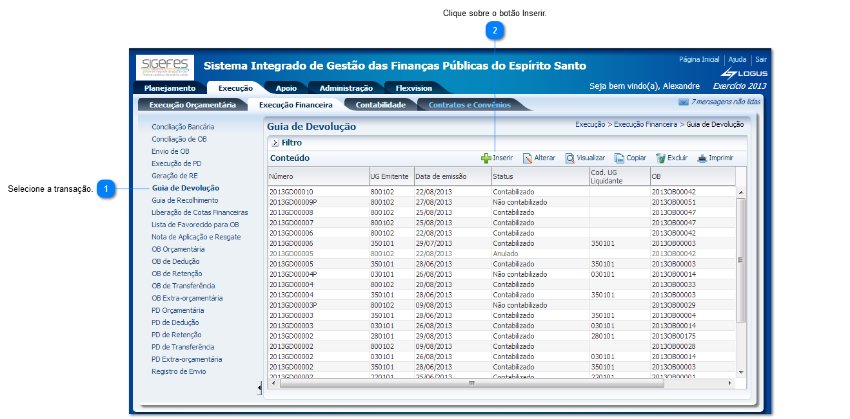Click the Excluir trash bin icon
This screenshot has height=419, width=850.
(660, 158)
